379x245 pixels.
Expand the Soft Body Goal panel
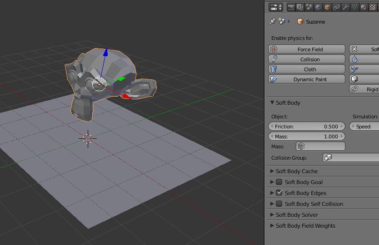point(272,182)
